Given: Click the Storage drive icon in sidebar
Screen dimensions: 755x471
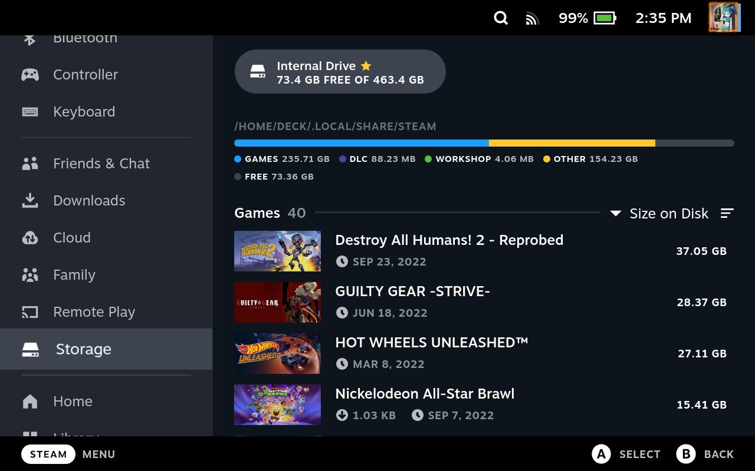Looking at the screenshot, I should pos(31,350).
